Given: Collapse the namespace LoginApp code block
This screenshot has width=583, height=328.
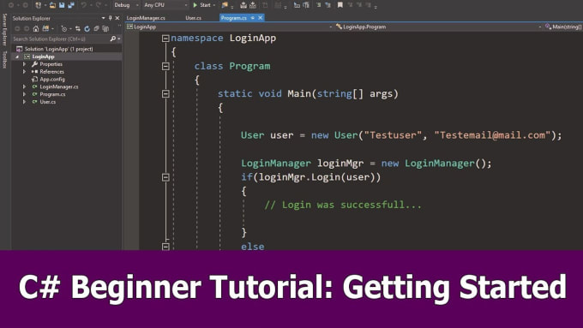Looking at the screenshot, I should [x=165, y=39].
